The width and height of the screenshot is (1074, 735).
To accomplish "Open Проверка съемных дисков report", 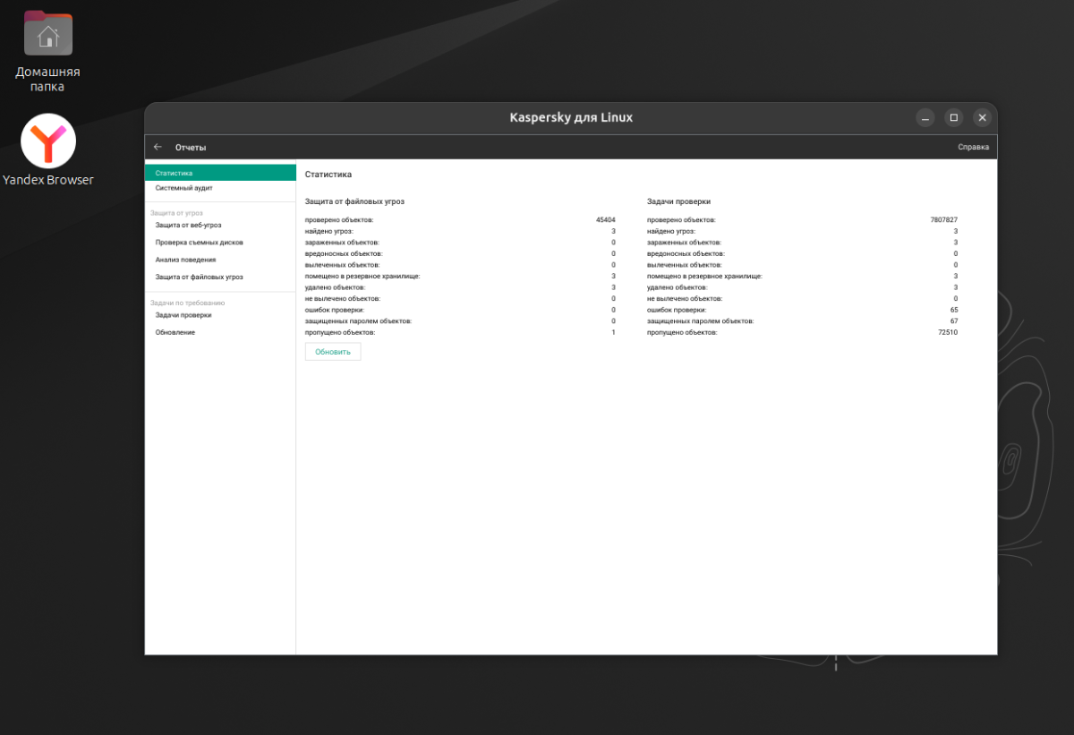I will click(x=199, y=243).
